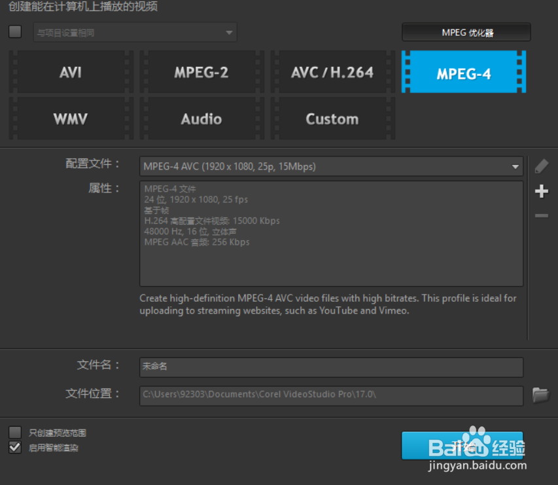This screenshot has height=485, width=558.
Task: Expand the 与项目设置相同 dropdown
Action: coord(135,33)
